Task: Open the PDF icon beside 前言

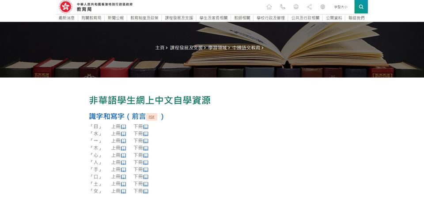Action: (x=151, y=117)
